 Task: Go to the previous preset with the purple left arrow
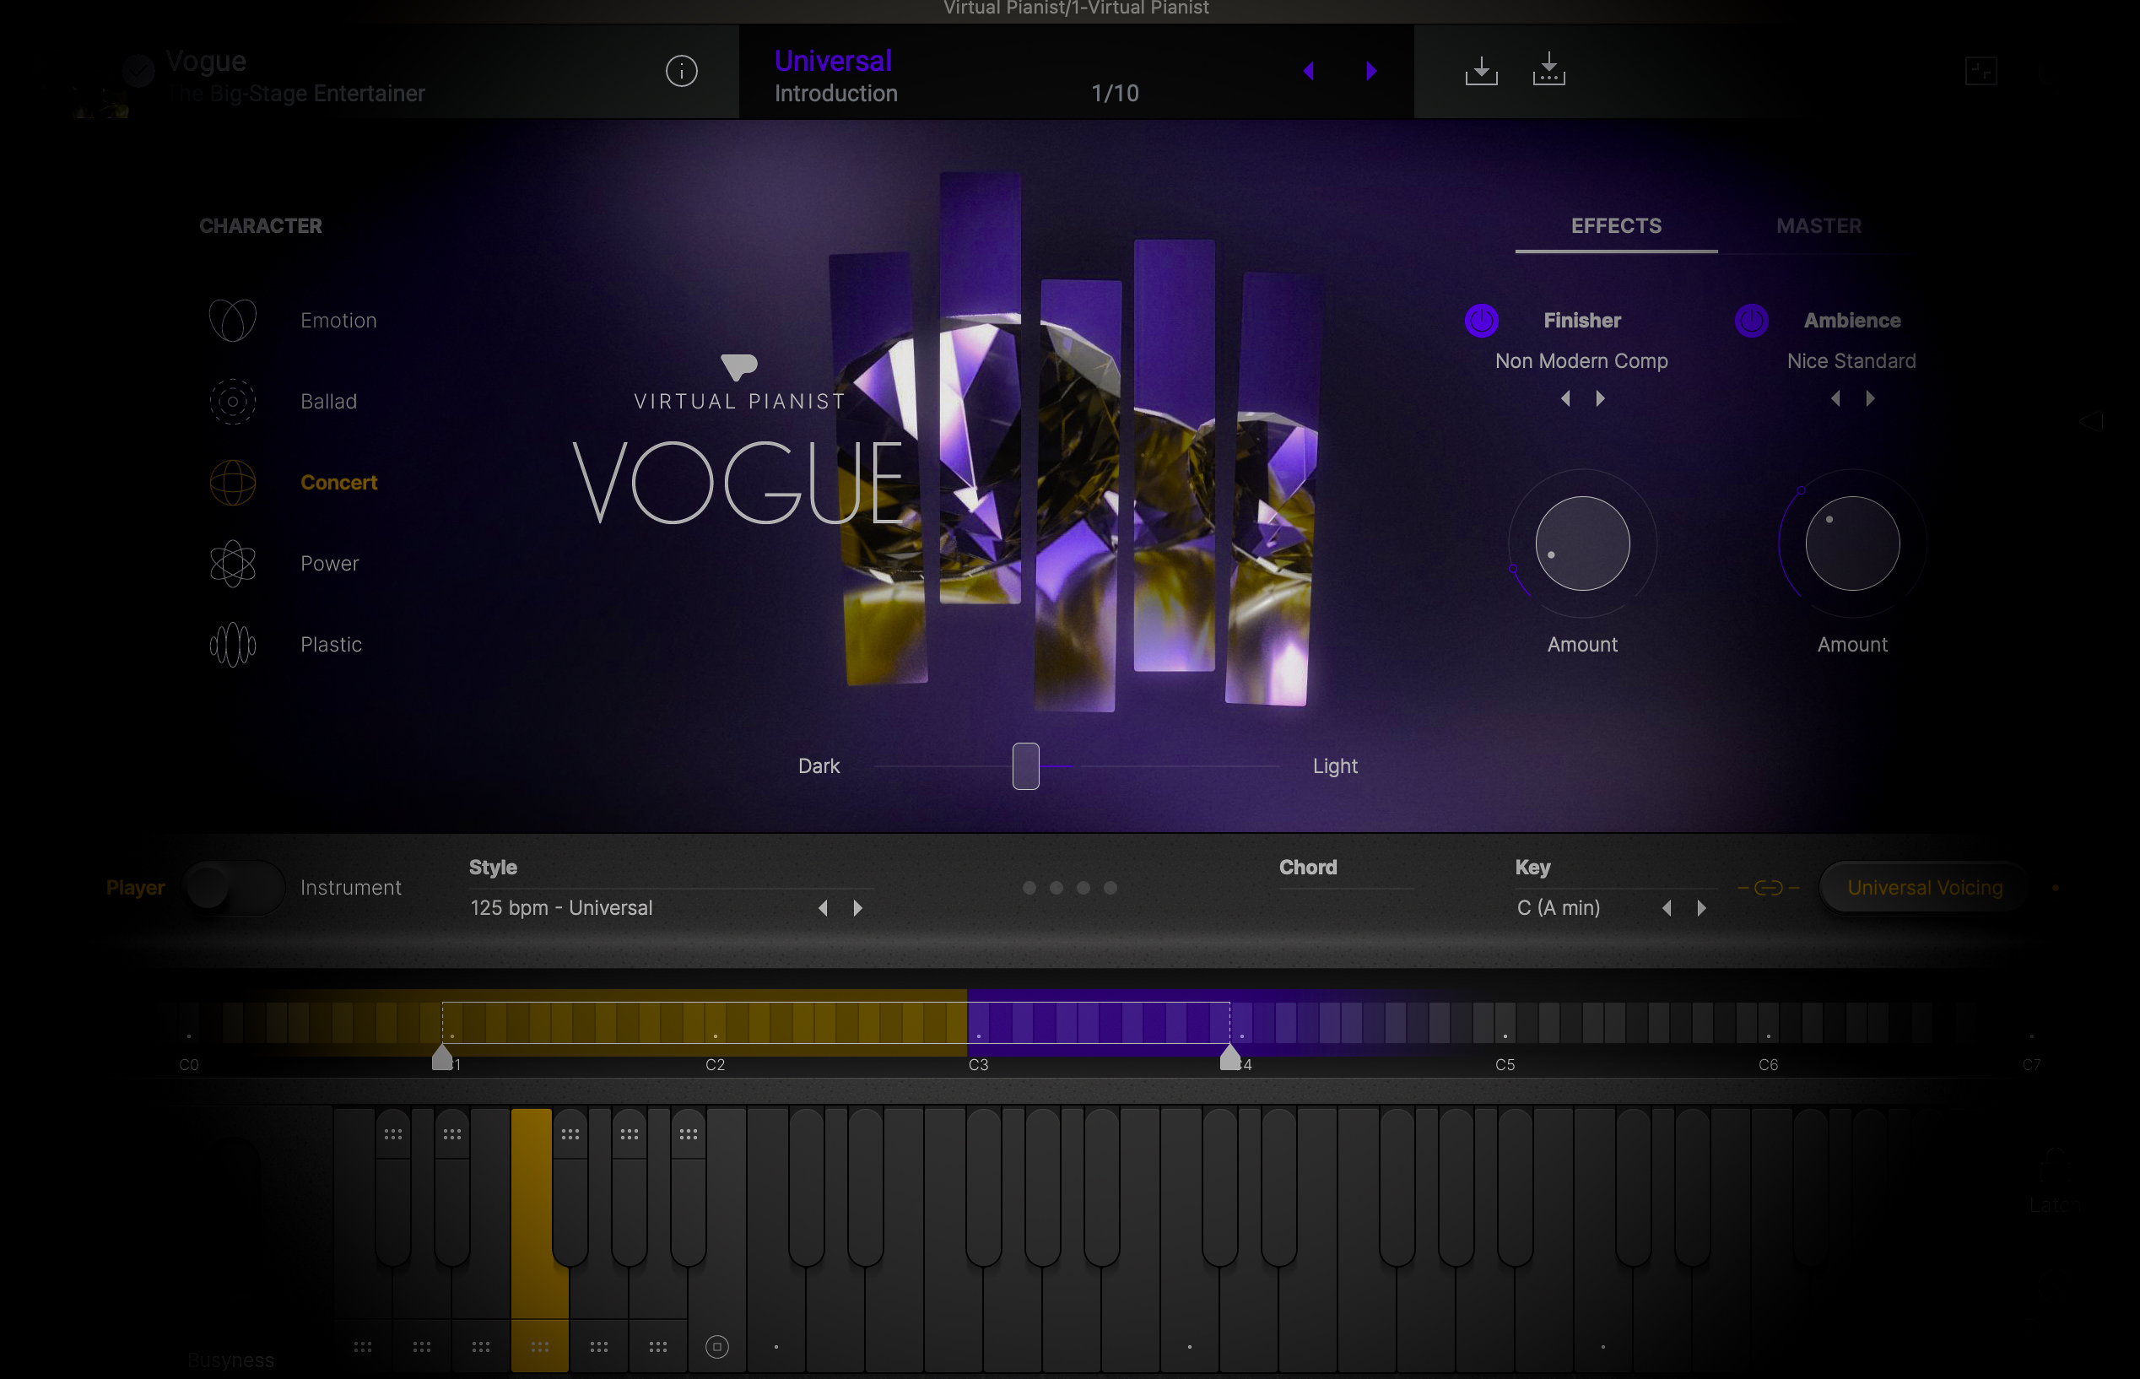[x=1309, y=71]
